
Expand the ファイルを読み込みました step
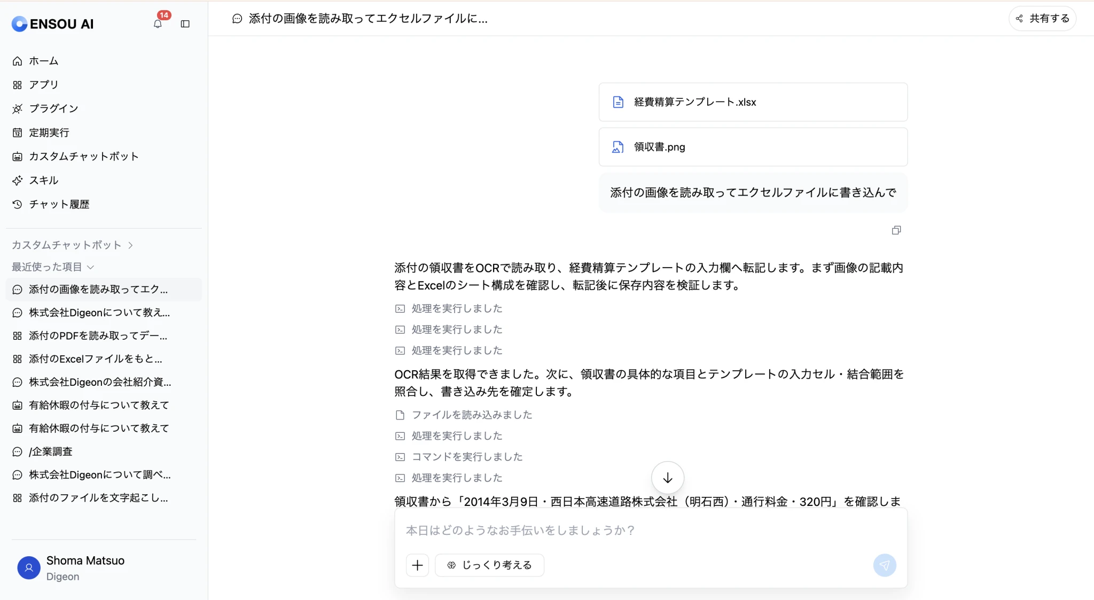[464, 415]
